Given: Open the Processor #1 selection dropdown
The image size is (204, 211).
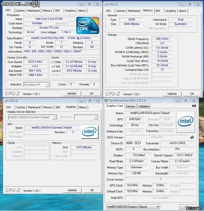Looking at the screenshot, I should click(48, 85).
